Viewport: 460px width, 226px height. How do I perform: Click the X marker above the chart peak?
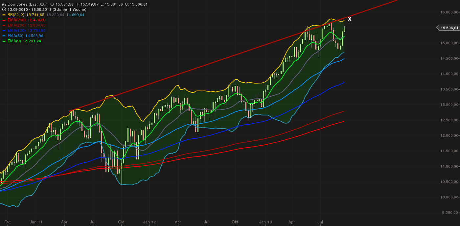coord(349,19)
